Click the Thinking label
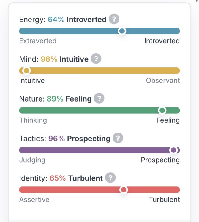The height and width of the screenshot is (222, 199). coord(33,120)
